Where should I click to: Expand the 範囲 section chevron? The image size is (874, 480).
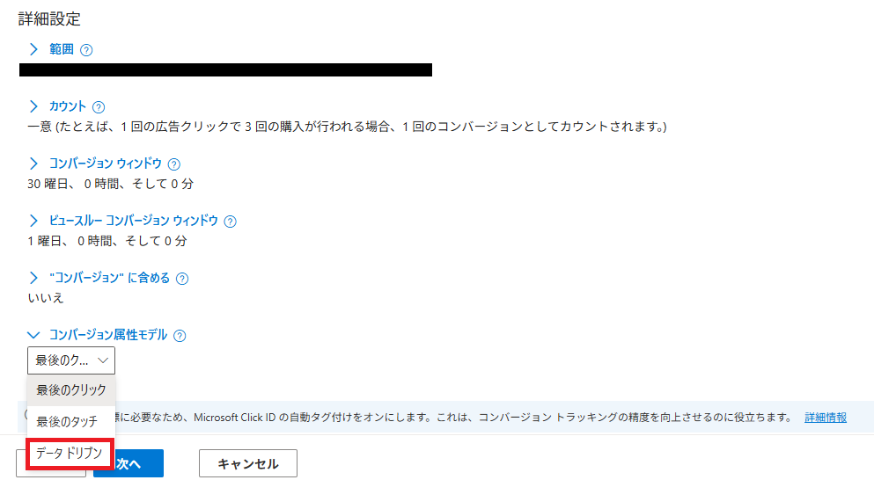pyautogui.click(x=33, y=49)
